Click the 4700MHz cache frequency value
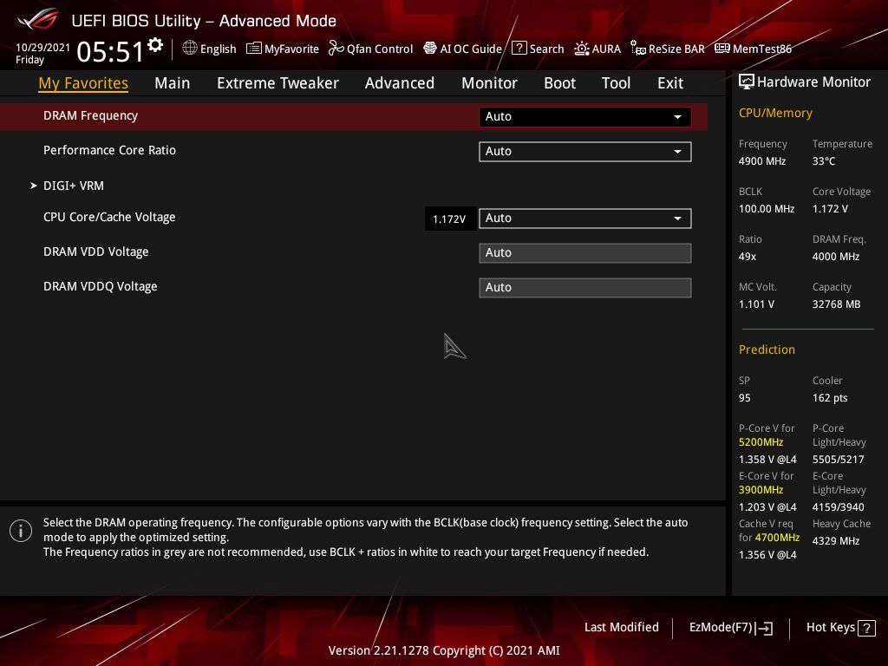 (x=777, y=537)
